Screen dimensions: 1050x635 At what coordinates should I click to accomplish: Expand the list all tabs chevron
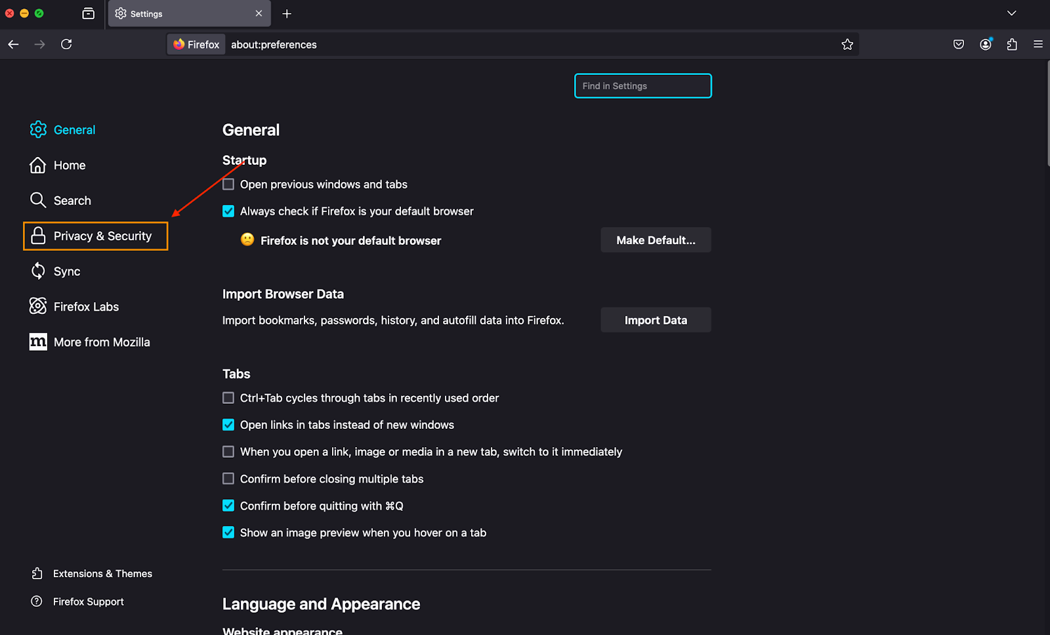[x=1011, y=13]
